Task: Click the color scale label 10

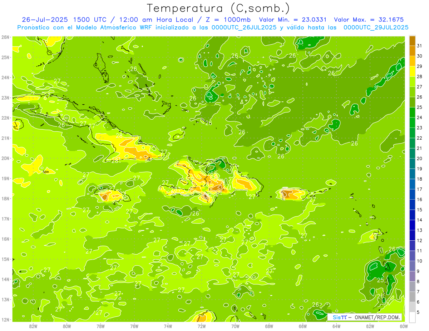Action: [x=420, y=261]
